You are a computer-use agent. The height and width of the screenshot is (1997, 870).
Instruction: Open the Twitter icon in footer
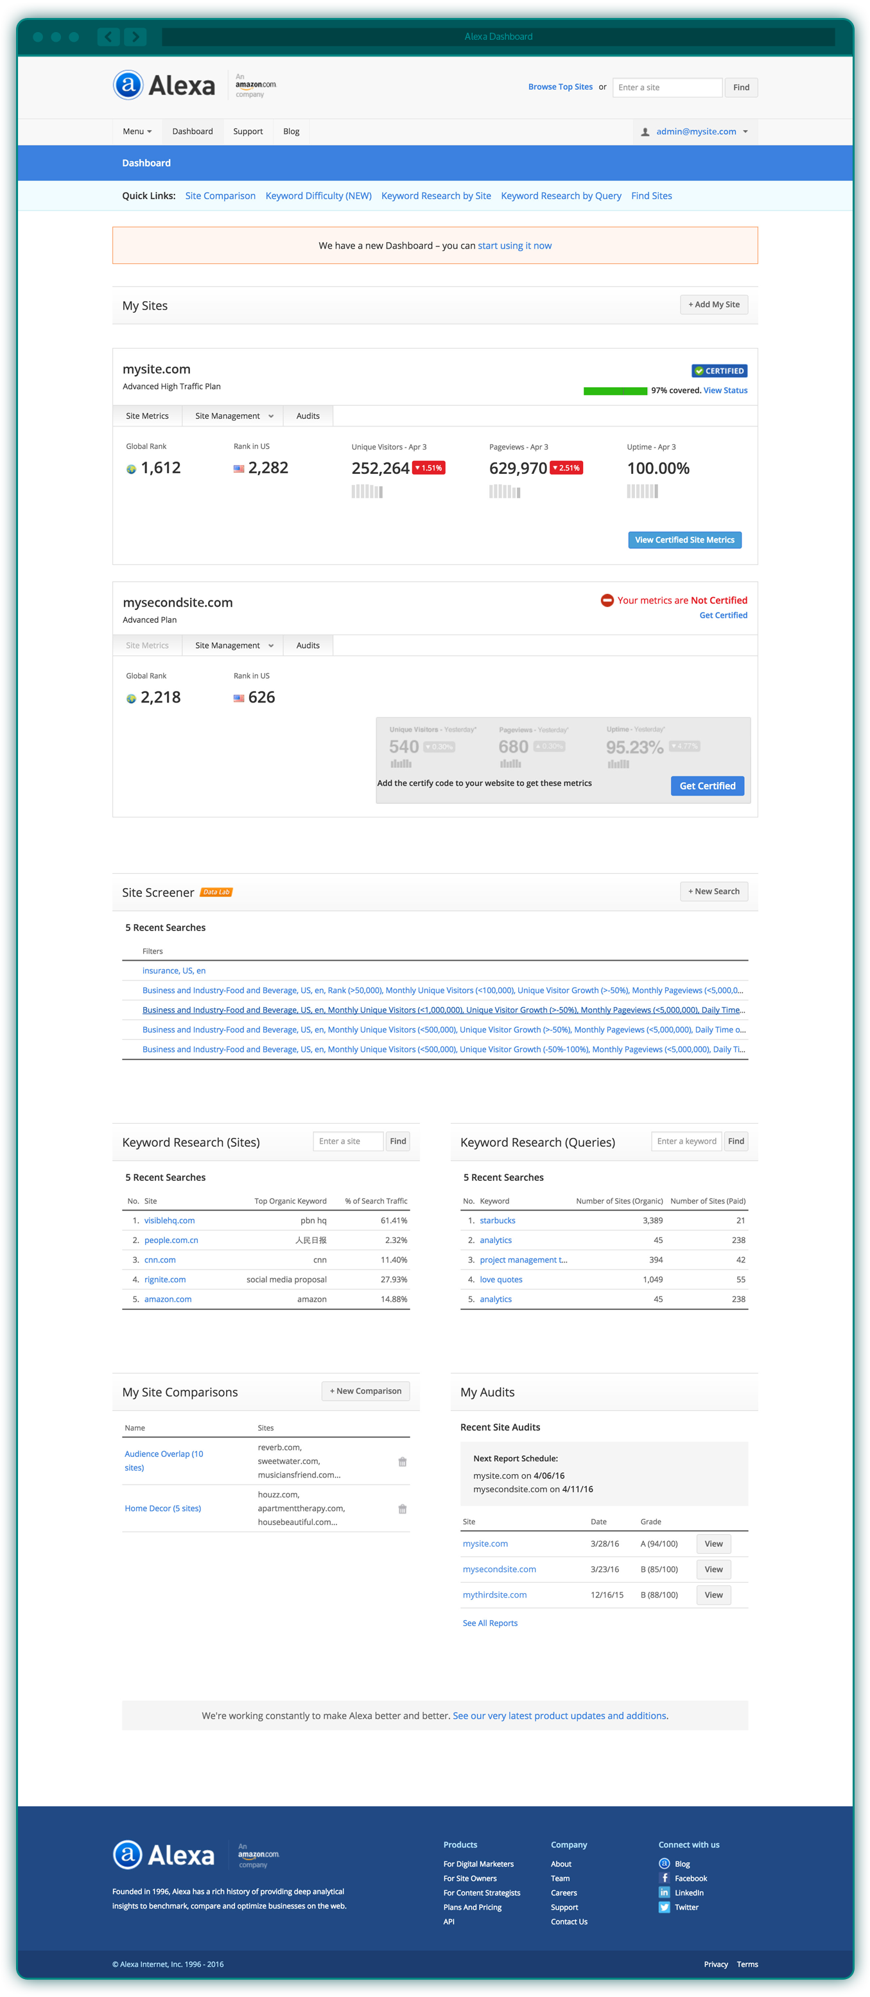click(665, 1907)
